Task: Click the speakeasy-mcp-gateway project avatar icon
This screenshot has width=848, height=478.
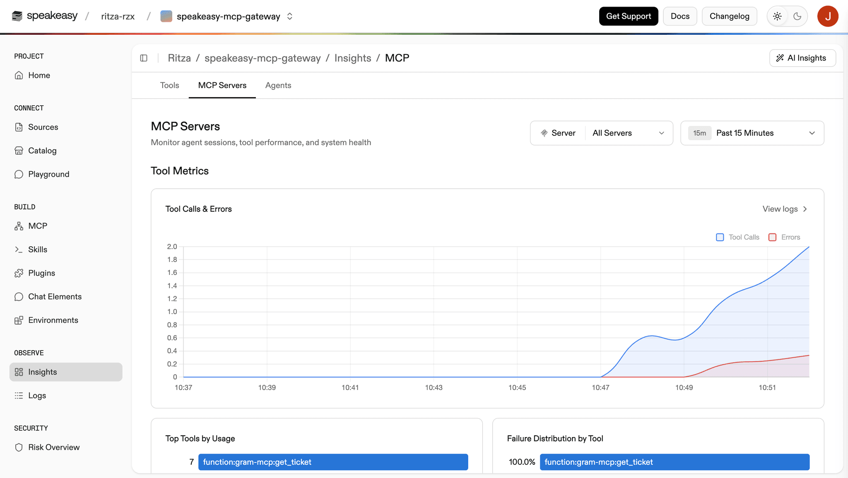Action: tap(166, 16)
